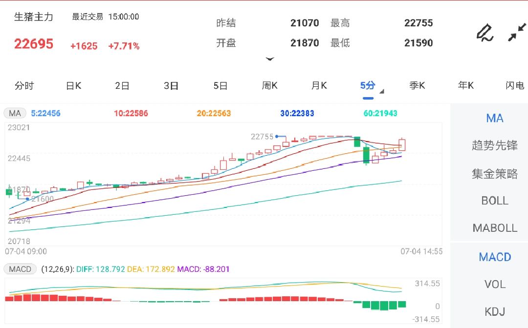The image size is (528, 328).
Task: Select 集金策略 indicator in the sidebar
Action: point(495,174)
